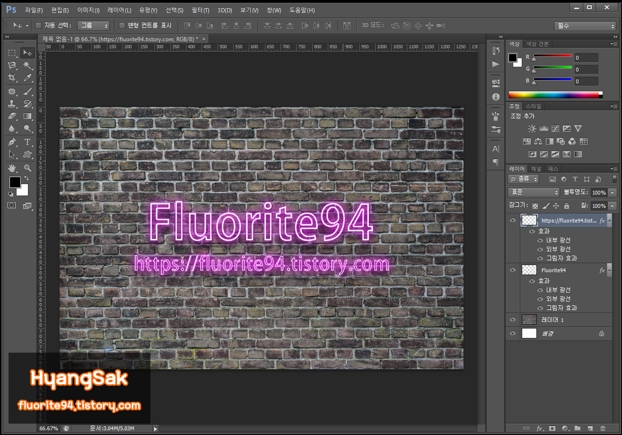Open the 칠 fill dropdown arrow
The image size is (622, 435).
click(613, 206)
